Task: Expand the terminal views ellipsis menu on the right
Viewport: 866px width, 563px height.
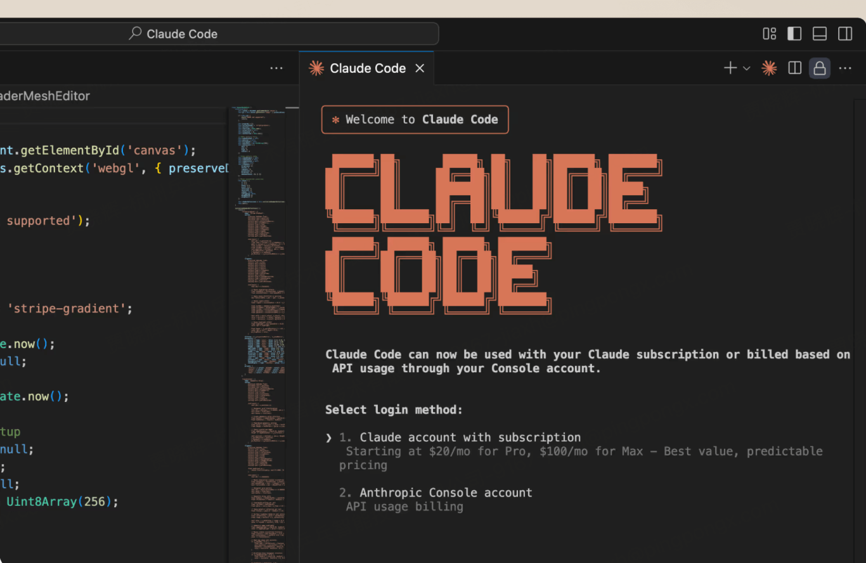Action: (845, 68)
